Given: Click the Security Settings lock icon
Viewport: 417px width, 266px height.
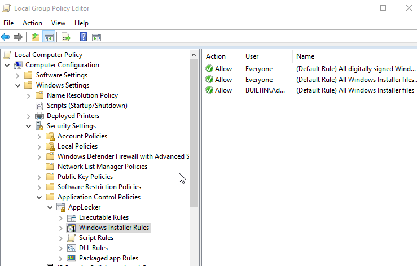Looking at the screenshot, I should coord(39,126).
